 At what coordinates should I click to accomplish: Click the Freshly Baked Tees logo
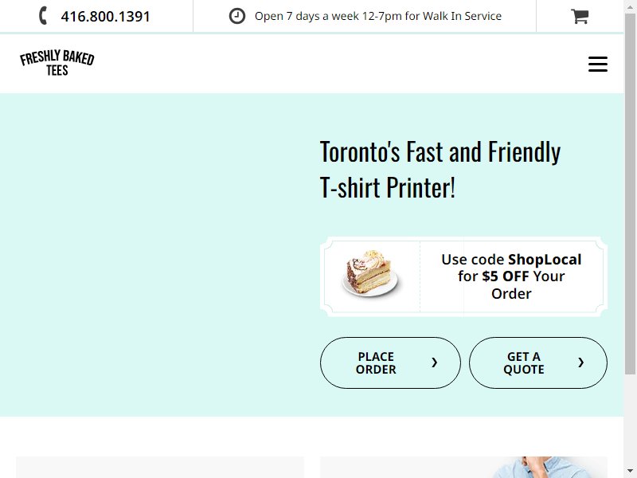pos(57,63)
